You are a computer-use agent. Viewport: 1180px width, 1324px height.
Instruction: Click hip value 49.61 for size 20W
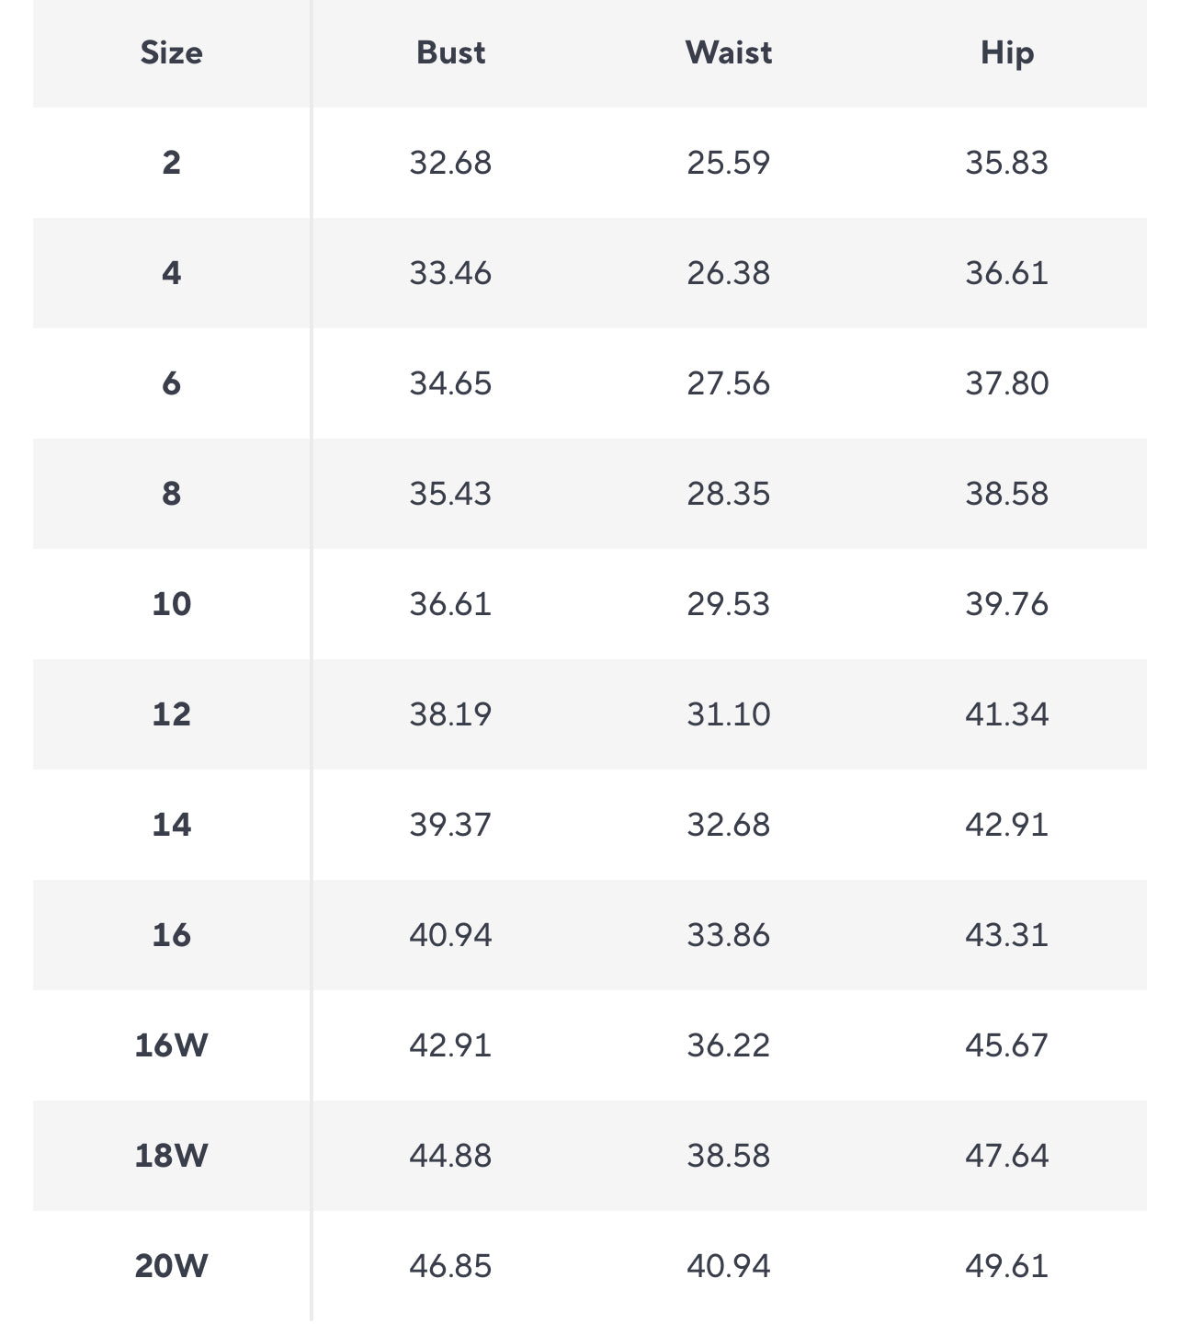(x=1007, y=1266)
